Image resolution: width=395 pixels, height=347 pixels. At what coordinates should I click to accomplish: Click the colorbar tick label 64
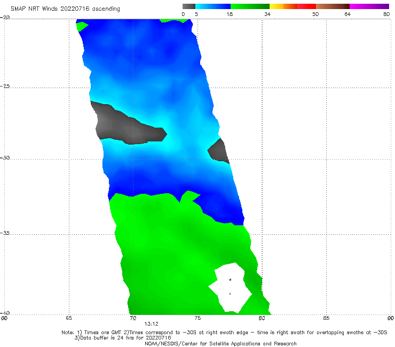coord(347,14)
